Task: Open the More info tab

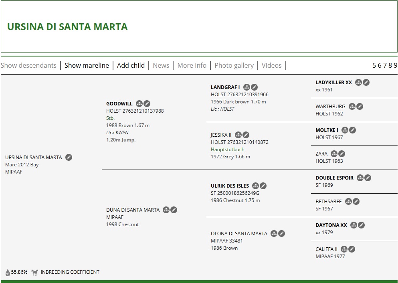Action: 192,65
